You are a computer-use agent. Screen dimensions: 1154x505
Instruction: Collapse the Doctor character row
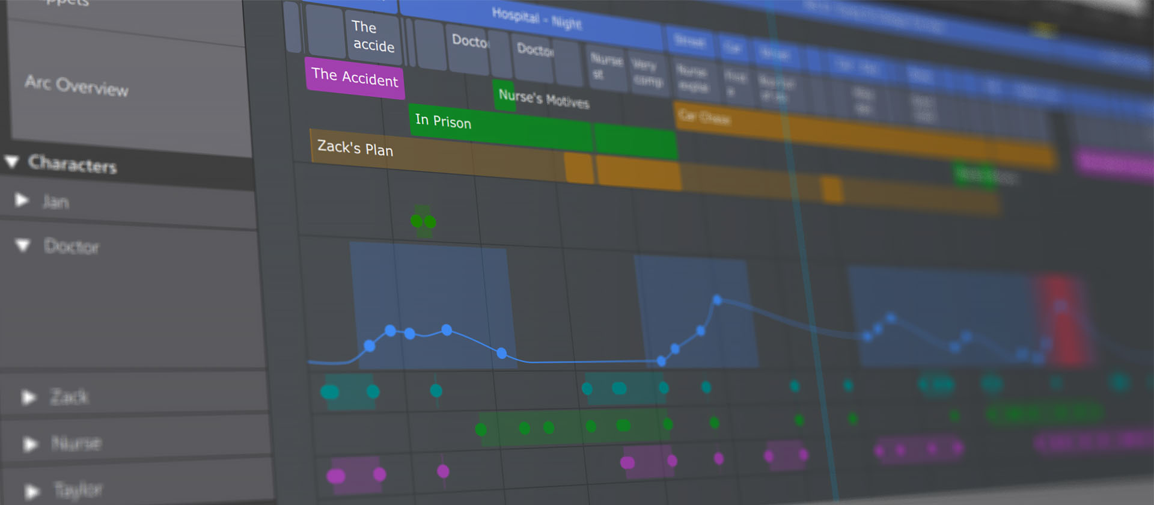[x=23, y=245]
